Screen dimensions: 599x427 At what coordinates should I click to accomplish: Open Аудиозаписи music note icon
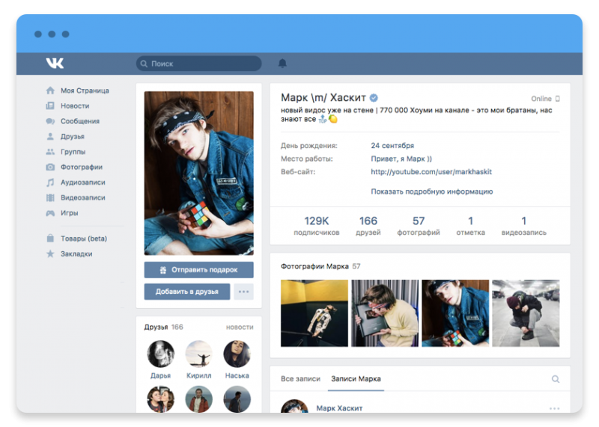click(x=50, y=182)
